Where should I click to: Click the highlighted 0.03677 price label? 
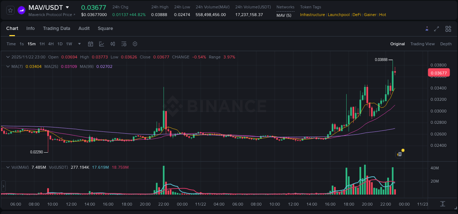click(x=439, y=73)
